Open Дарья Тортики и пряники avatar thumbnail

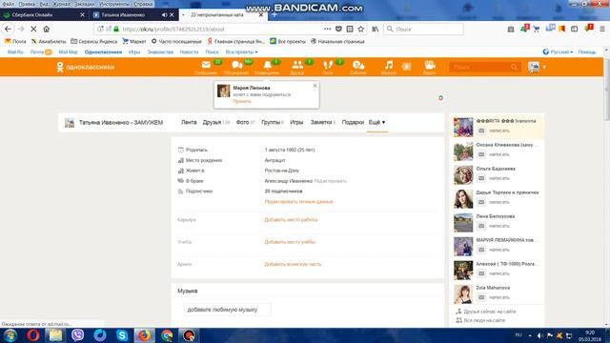point(463,199)
